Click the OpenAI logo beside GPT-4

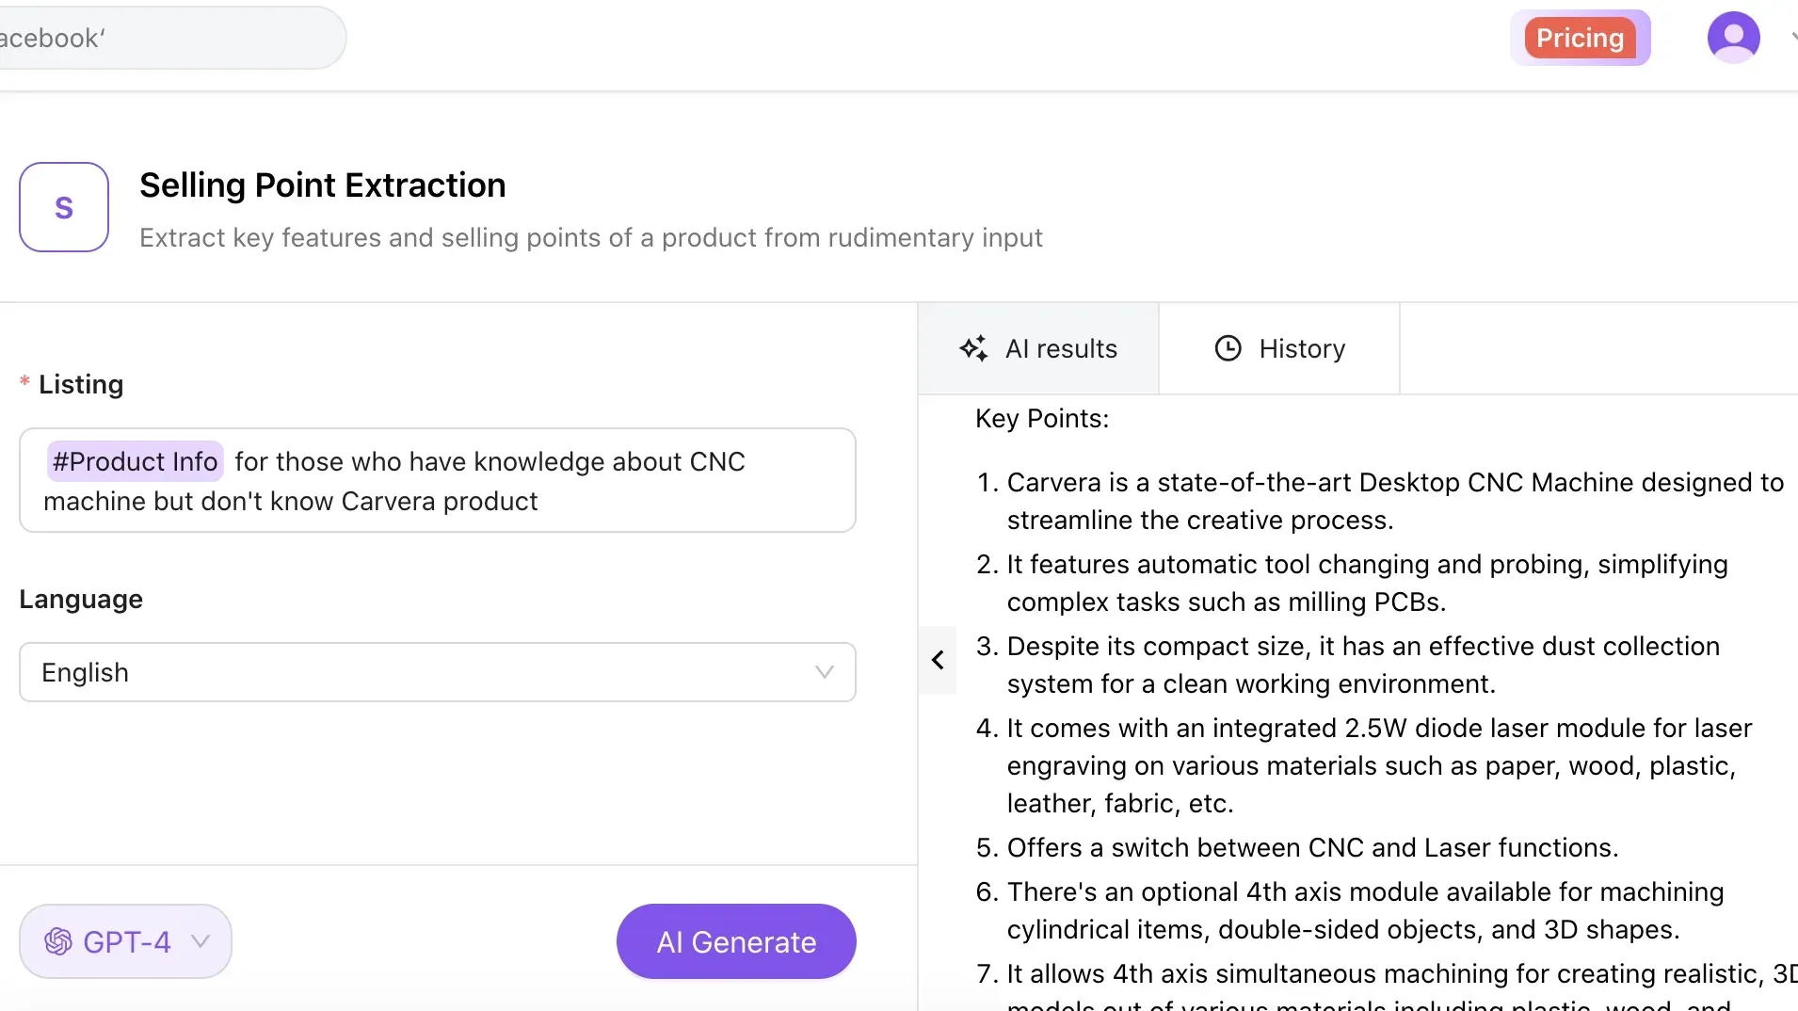point(58,941)
